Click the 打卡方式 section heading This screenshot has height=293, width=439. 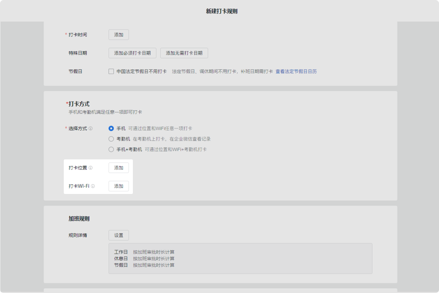pyautogui.click(x=79, y=104)
